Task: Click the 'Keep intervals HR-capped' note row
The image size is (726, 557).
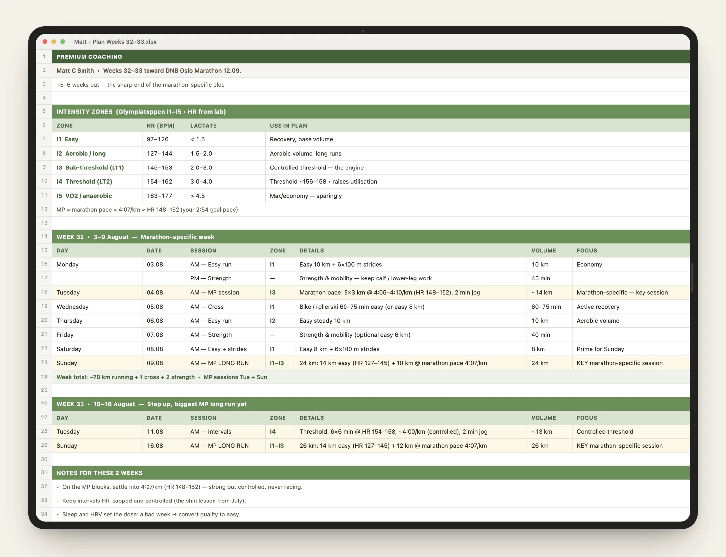Action: pos(371,501)
